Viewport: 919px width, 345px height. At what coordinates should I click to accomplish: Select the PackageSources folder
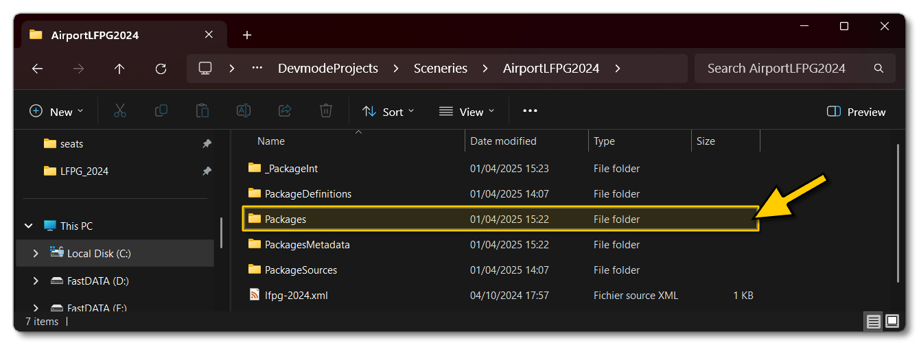[x=500, y=270]
